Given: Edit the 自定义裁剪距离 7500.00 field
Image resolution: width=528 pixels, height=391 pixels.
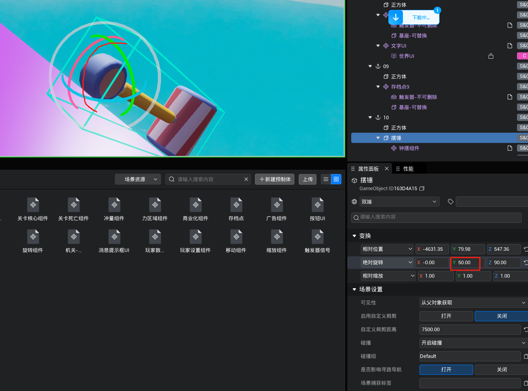Looking at the screenshot, I should [x=470, y=330].
